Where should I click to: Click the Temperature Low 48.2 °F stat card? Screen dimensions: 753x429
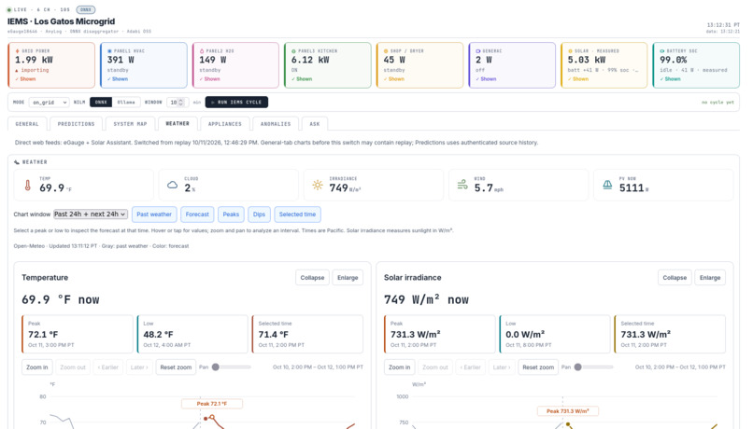192,334
